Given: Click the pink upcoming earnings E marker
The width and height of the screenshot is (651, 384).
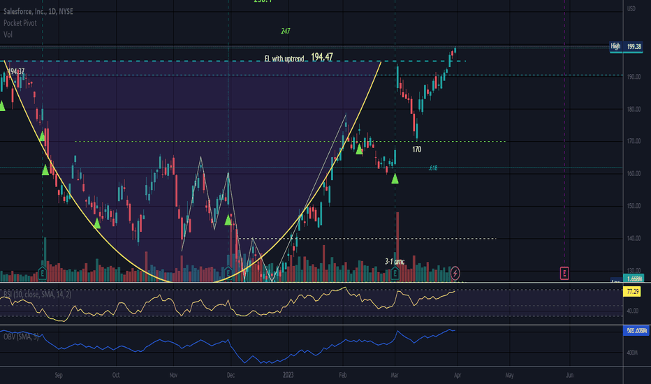Looking at the screenshot, I should pos(564,273).
